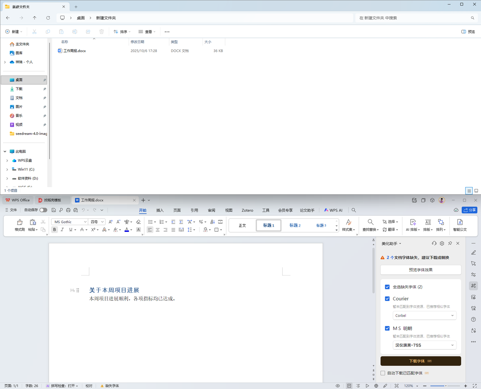Click the Find and Replace magnifier icon
The image size is (481, 389).
click(x=371, y=222)
